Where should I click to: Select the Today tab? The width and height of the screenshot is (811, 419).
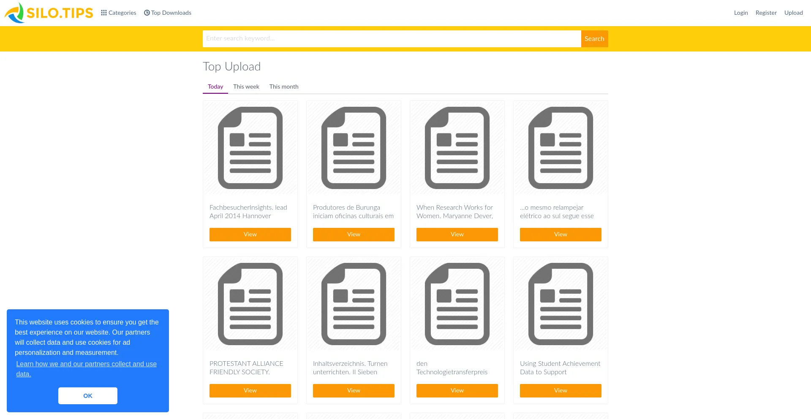[x=215, y=87]
